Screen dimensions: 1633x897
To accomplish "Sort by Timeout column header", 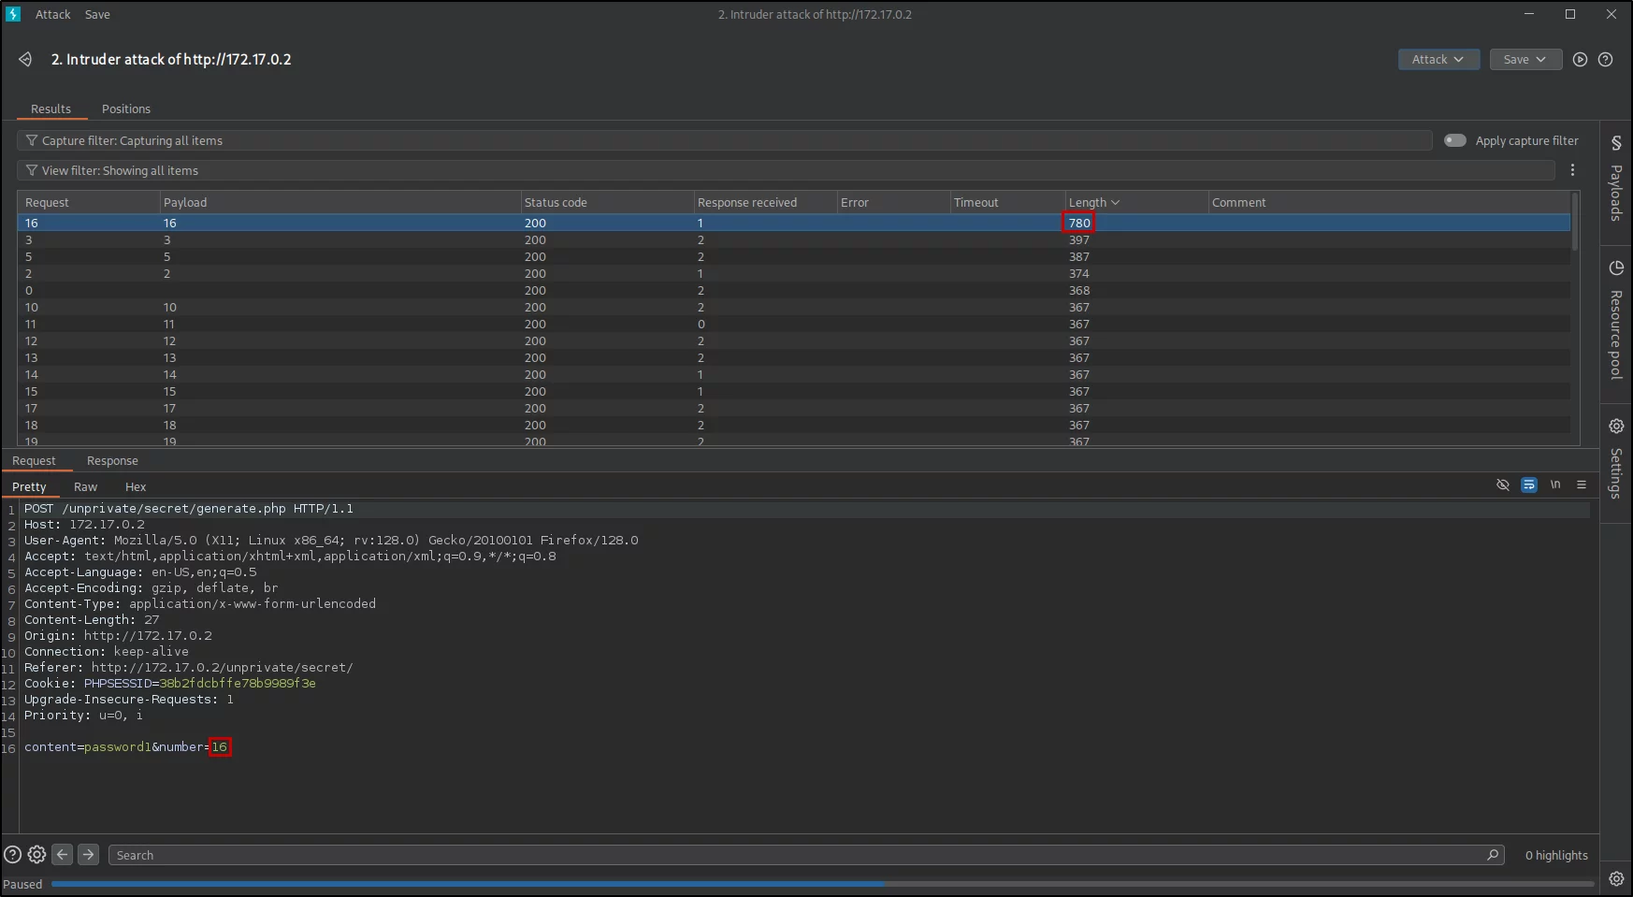I will pyautogui.click(x=1007, y=202).
